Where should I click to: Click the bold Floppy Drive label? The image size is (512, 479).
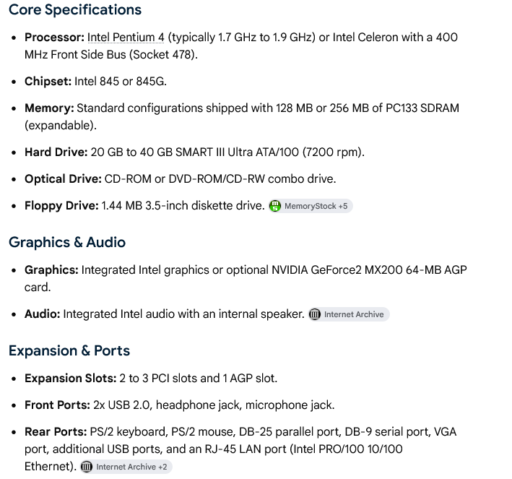pos(61,205)
